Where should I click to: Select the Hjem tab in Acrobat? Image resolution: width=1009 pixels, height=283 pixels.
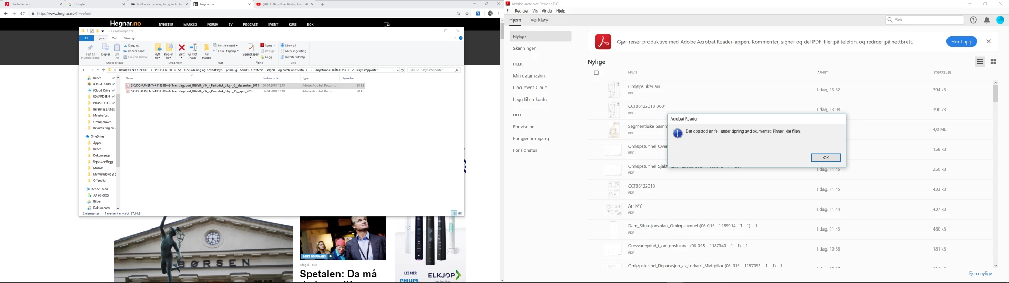515,20
